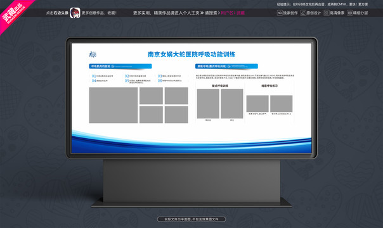This screenshot has height=228, width=383.
Task: Click the 精细分层 icon
Action: (x=349, y=13)
